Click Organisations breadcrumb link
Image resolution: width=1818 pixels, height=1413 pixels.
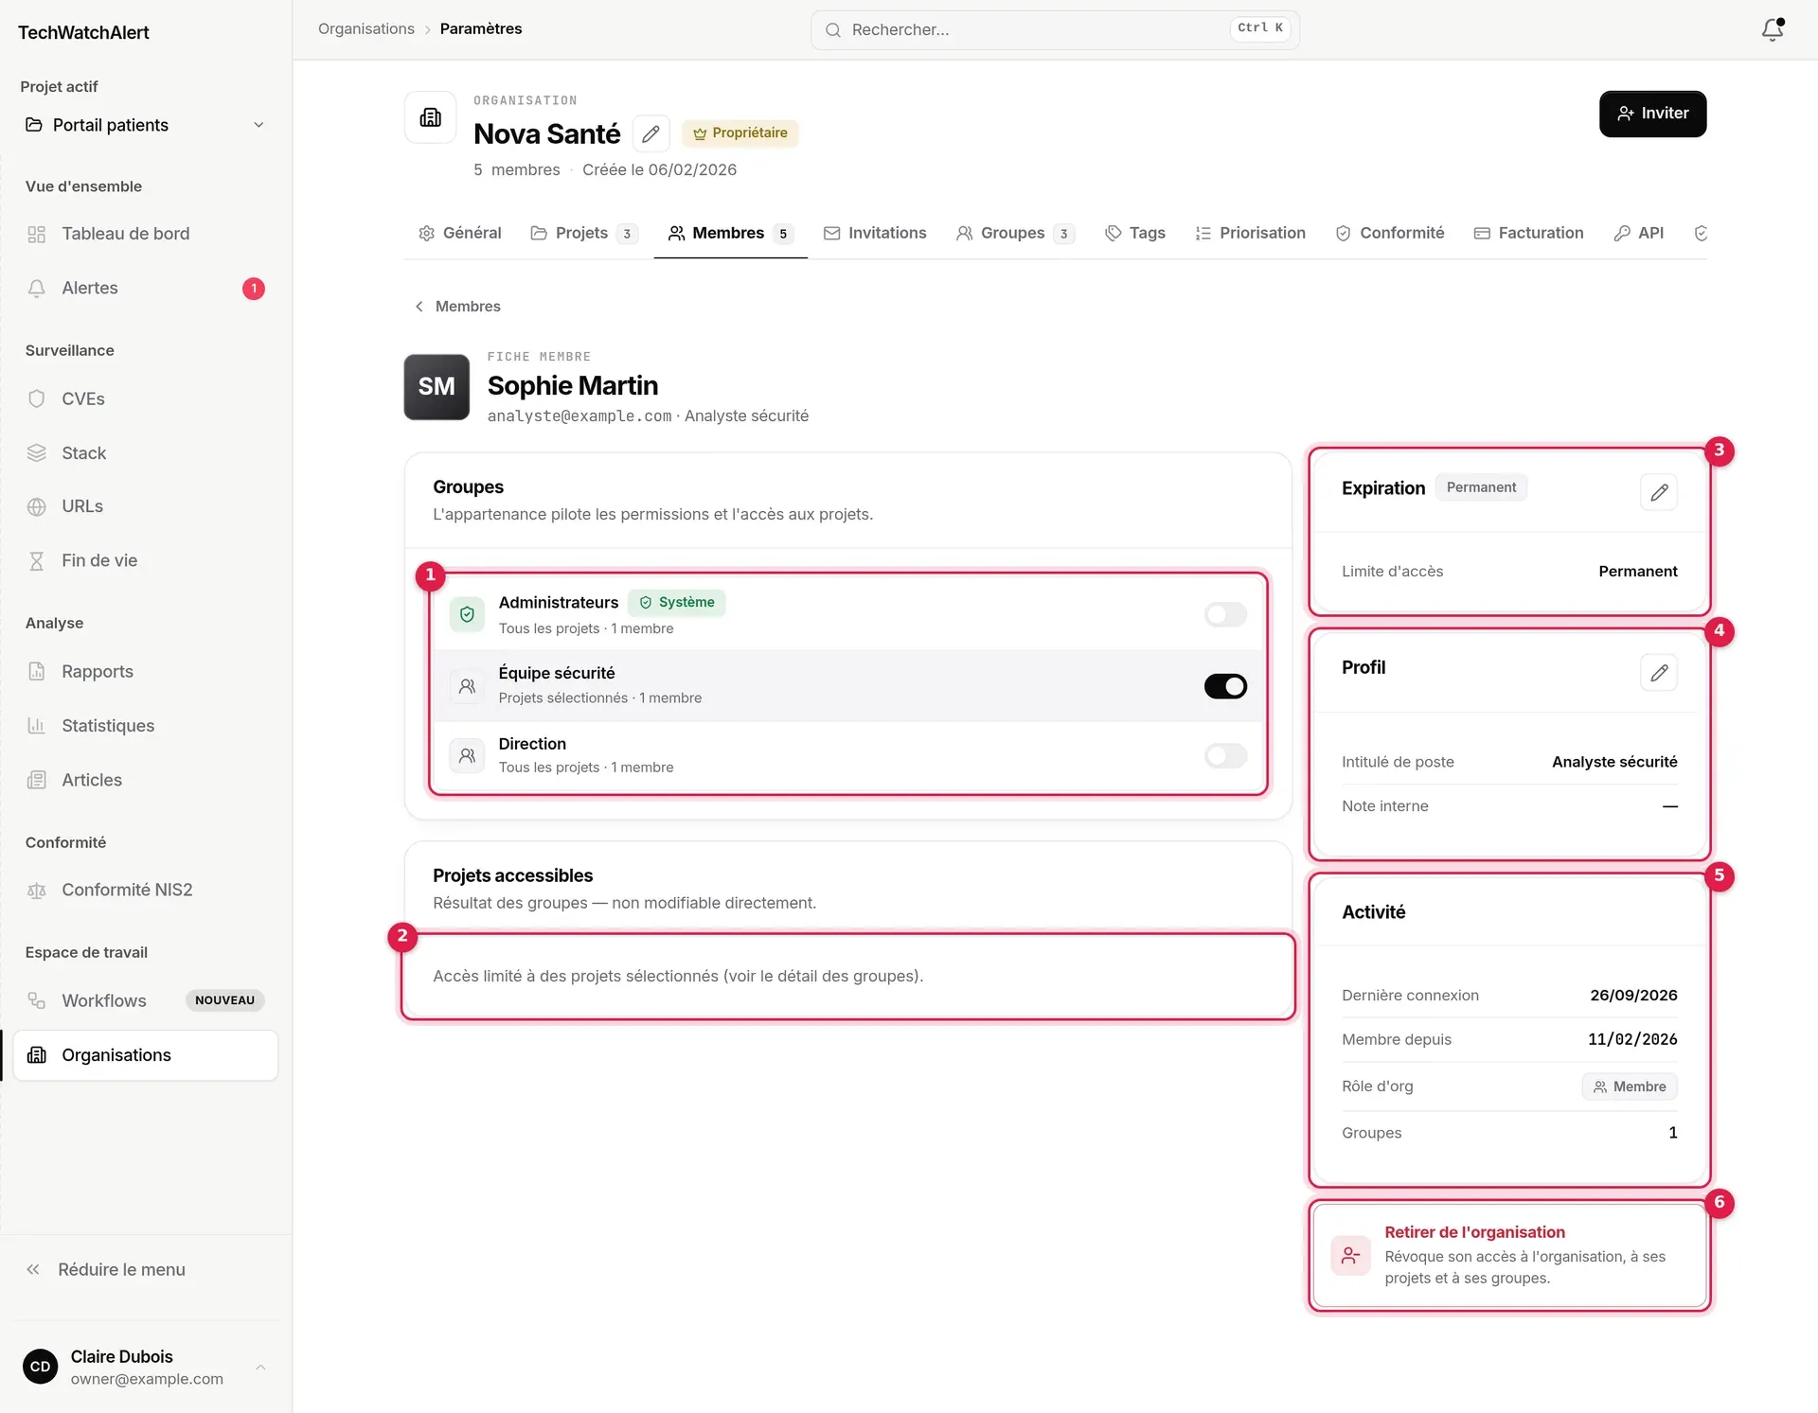tap(366, 28)
